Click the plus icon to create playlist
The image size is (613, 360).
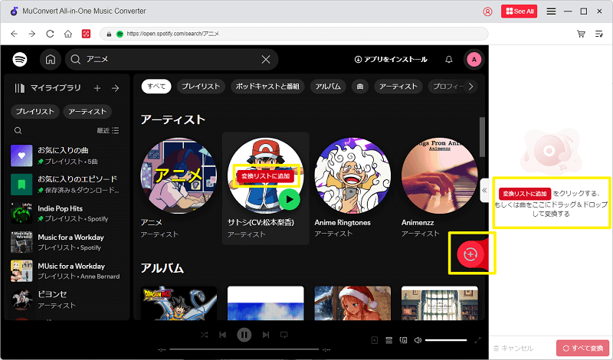(97, 88)
